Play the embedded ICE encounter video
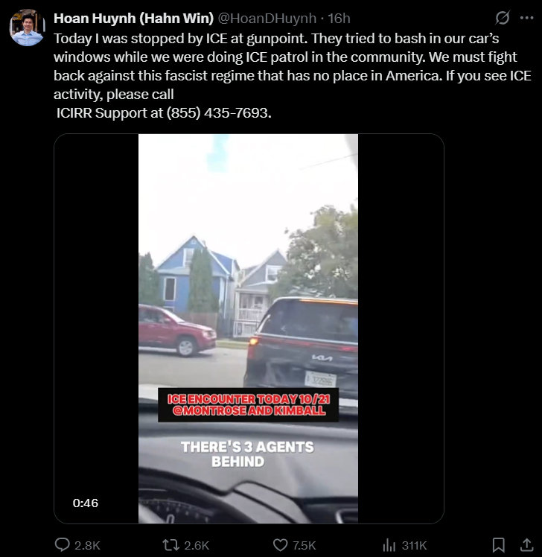Image resolution: width=542 pixels, height=557 pixels. [249, 328]
